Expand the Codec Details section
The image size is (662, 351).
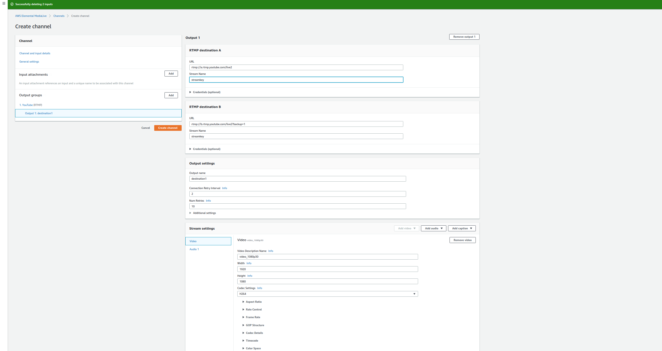(253, 333)
